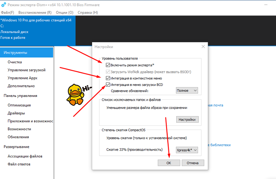Select Инструменты section in sidebar

(x=27, y=53)
